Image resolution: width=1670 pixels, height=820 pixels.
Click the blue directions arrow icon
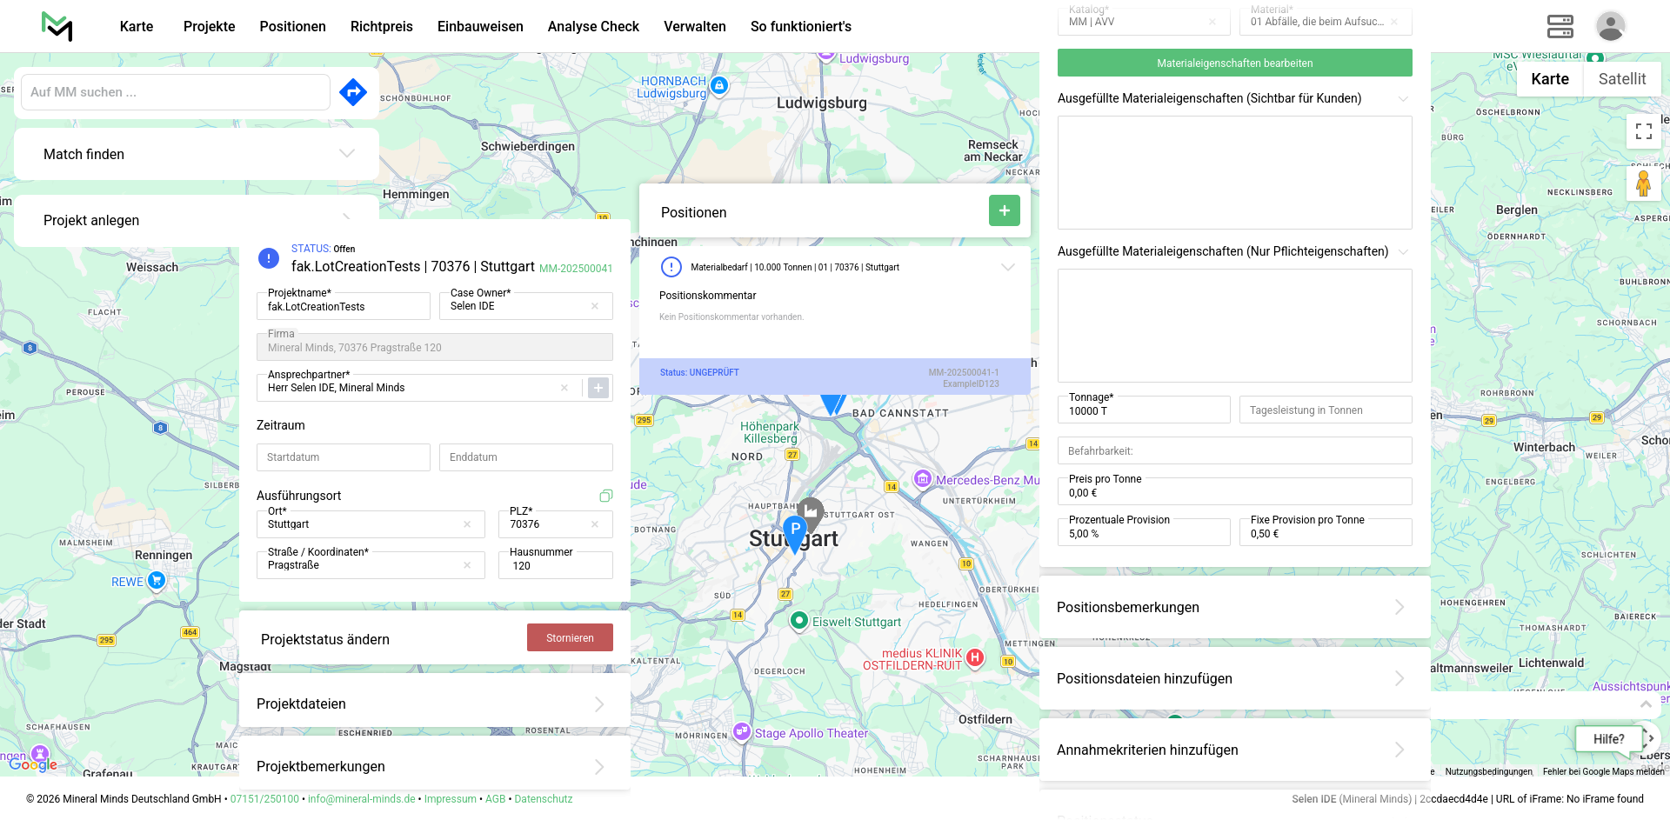pyautogui.click(x=353, y=92)
